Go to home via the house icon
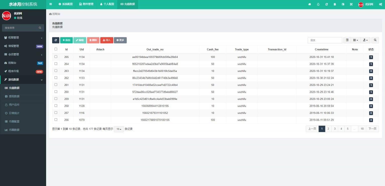The height and width of the screenshot is (186, 385). pos(310,4)
